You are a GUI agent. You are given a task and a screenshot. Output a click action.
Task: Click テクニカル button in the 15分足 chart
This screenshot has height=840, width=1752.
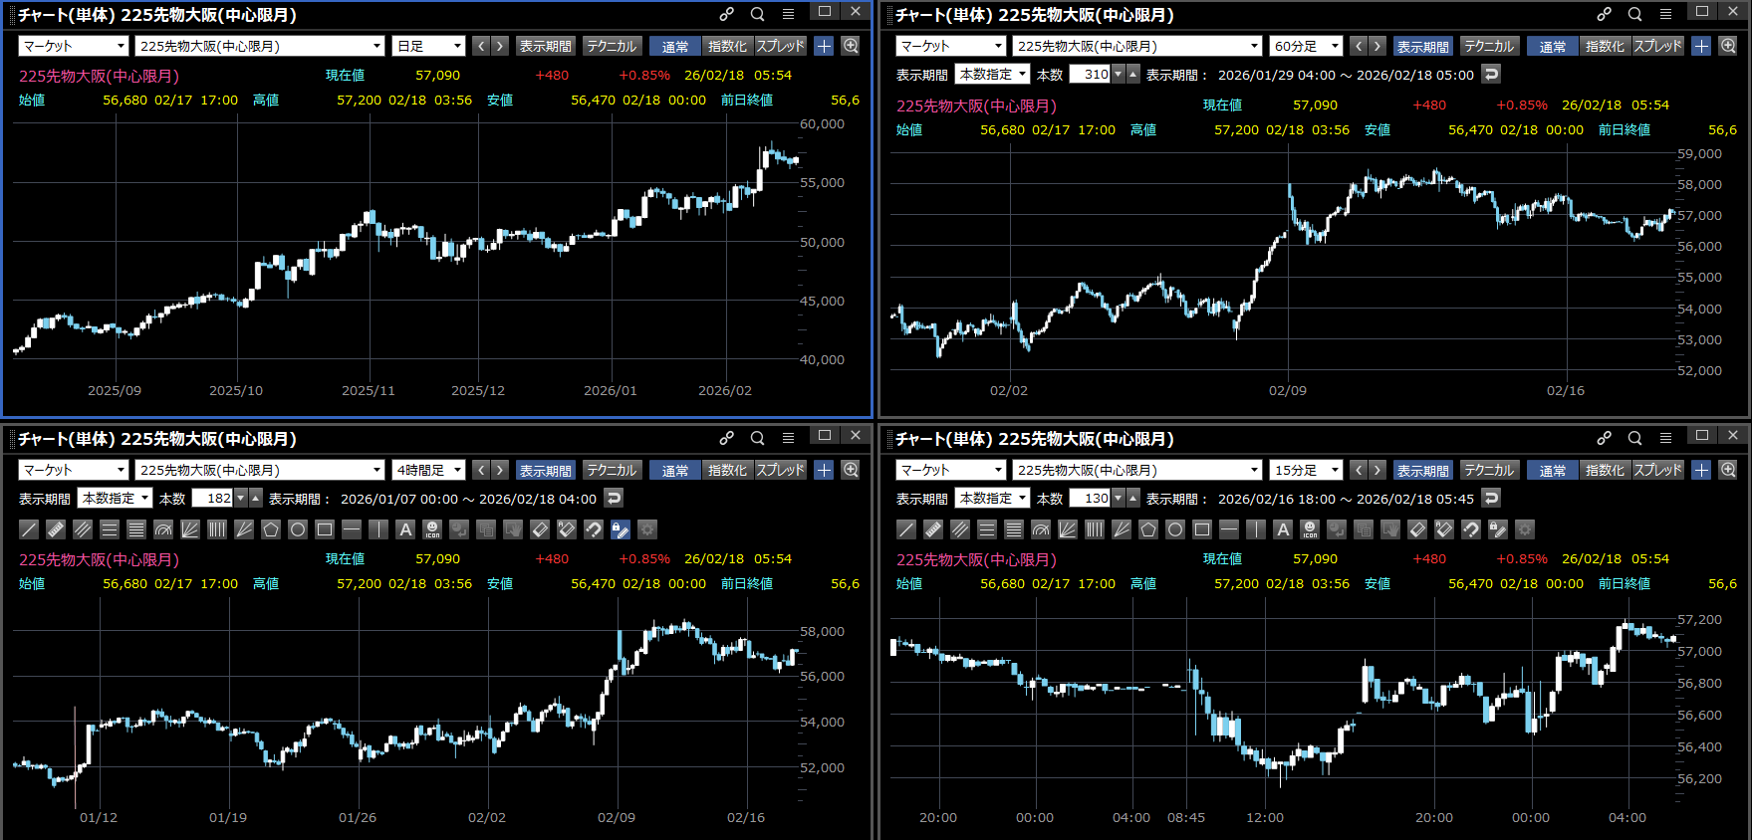1488,470
